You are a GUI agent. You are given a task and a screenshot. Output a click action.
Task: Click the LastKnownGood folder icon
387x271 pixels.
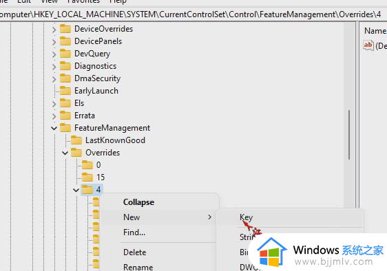(76, 140)
